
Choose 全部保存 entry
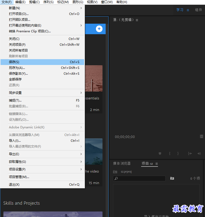[42, 79]
